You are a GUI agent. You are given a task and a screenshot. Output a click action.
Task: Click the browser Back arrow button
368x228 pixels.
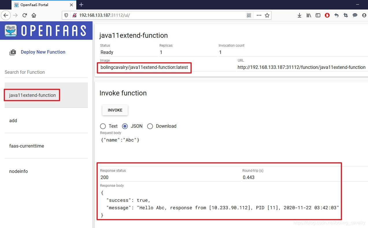(6, 15)
